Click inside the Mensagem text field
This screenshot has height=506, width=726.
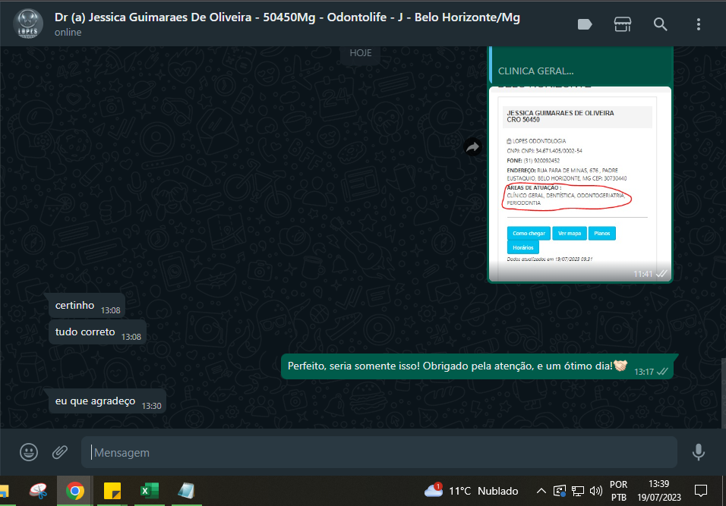click(380, 452)
